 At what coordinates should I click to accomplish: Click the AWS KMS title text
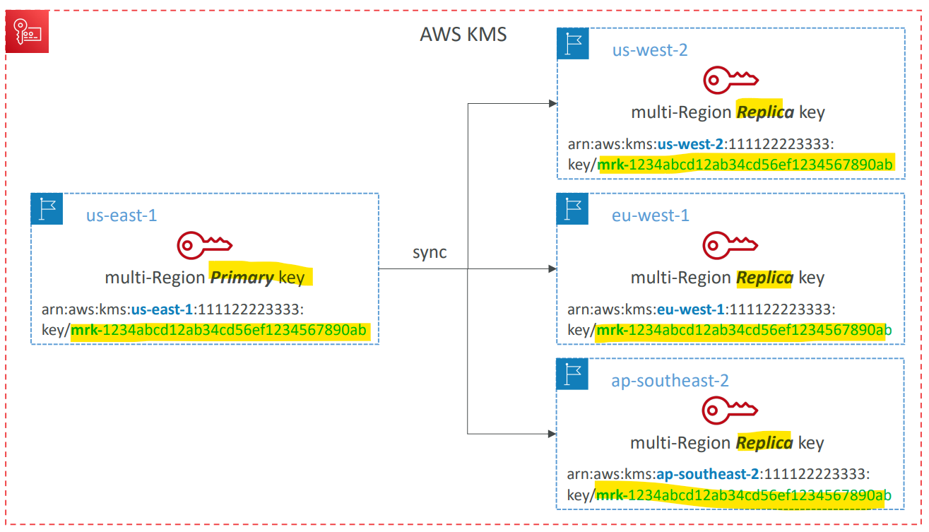pos(463,34)
